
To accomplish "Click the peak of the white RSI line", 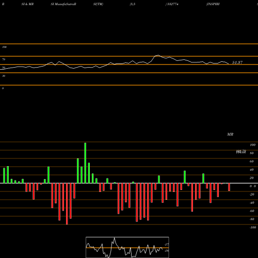I will (158, 55).
